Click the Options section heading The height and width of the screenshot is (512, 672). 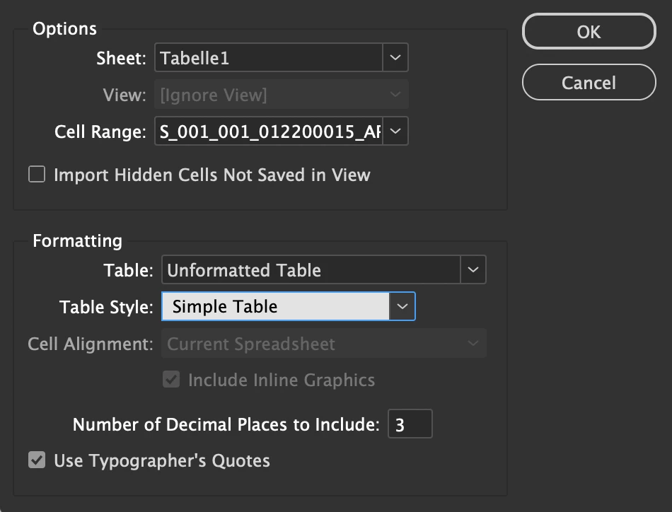[64, 29]
